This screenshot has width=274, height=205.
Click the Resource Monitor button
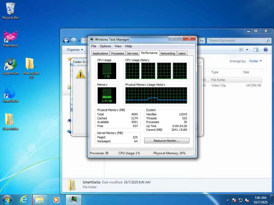point(167,141)
